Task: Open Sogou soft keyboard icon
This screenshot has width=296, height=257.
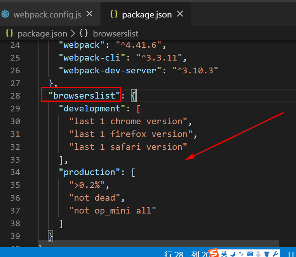Action: pos(250,254)
